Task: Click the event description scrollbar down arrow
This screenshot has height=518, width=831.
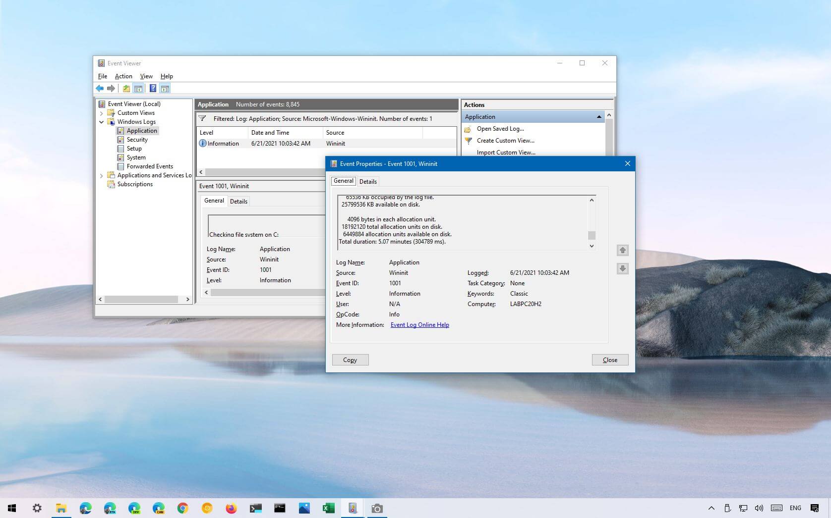Action: click(592, 246)
